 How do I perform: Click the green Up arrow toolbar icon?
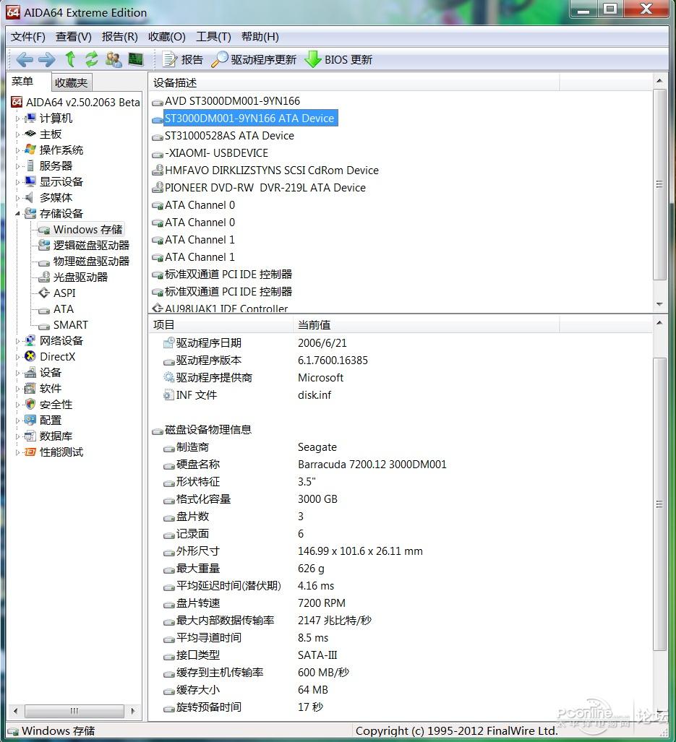tap(70, 59)
